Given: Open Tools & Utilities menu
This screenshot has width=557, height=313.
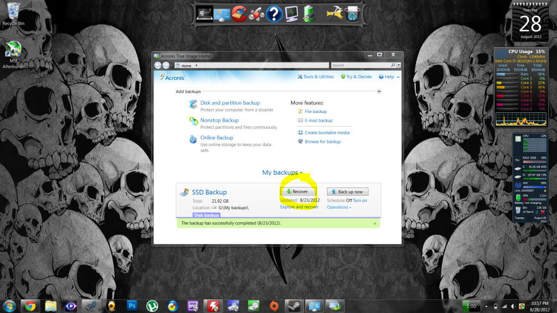Looking at the screenshot, I should coord(315,77).
